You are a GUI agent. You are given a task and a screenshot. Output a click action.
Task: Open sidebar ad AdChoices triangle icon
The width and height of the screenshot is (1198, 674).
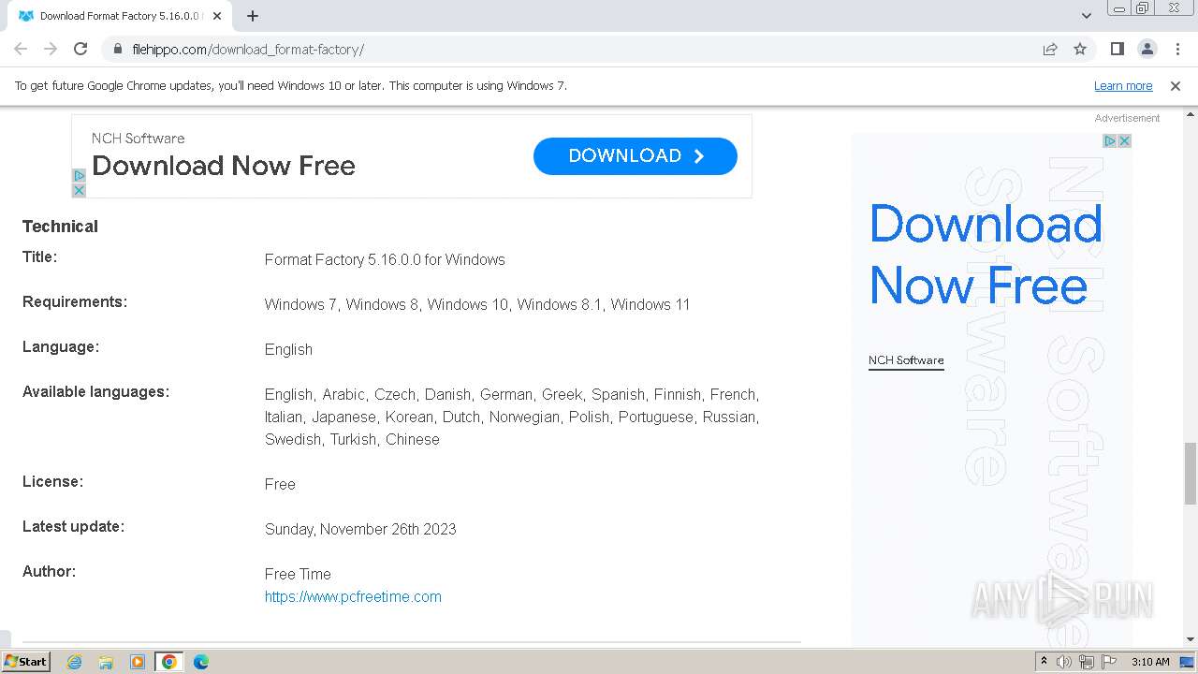click(1110, 140)
